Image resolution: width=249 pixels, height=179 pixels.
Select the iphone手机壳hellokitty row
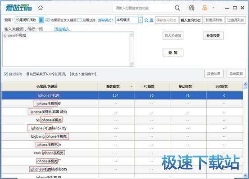(122, 128)
